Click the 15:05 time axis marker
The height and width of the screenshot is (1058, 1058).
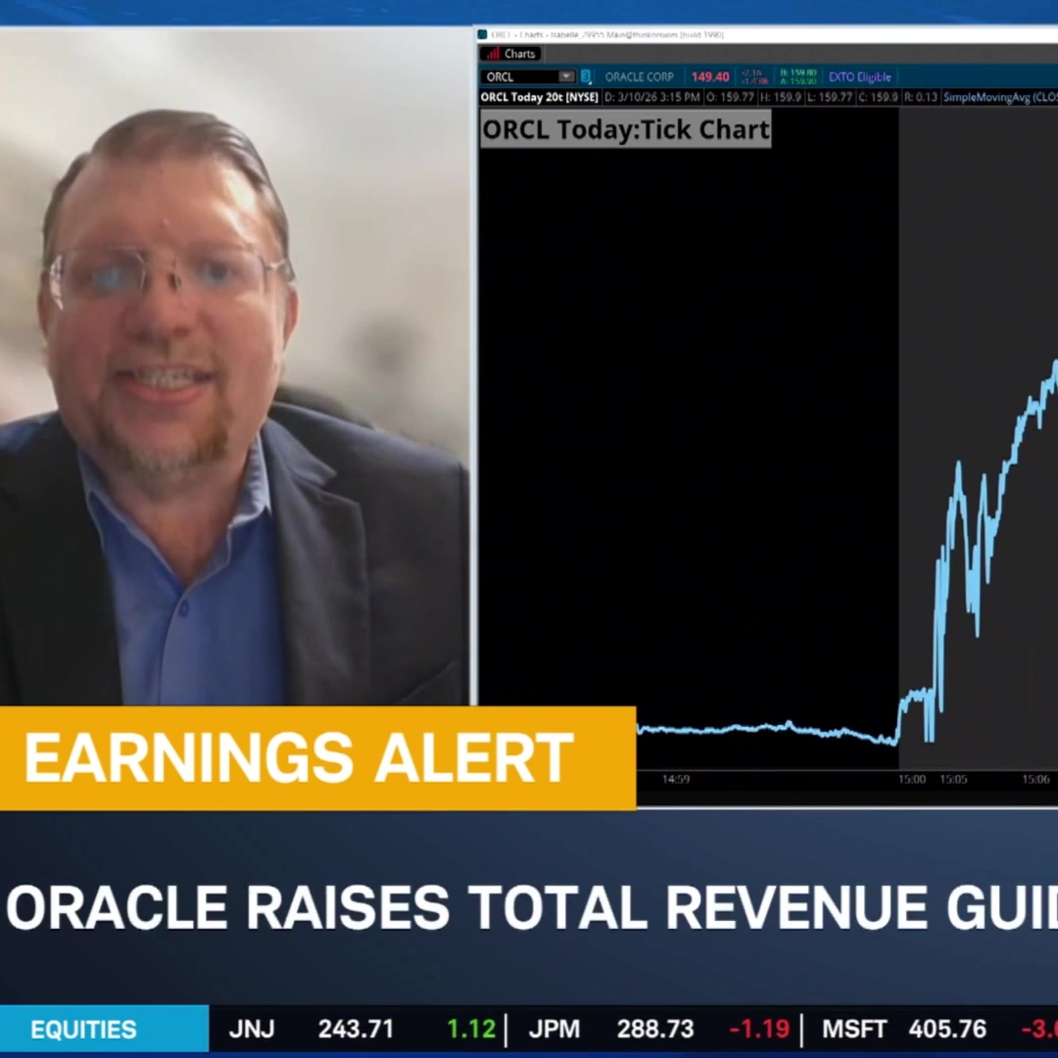click(953, 779)
